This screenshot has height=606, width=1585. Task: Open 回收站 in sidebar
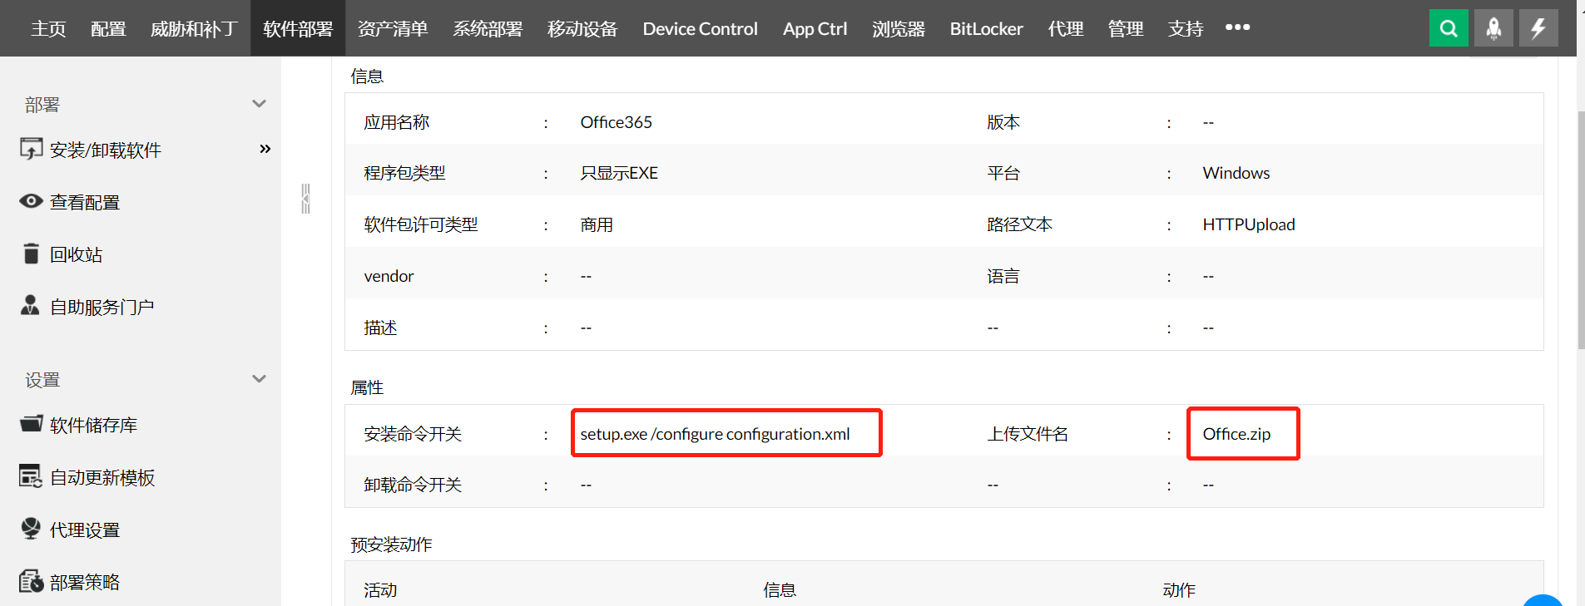[x=77, y=255]
